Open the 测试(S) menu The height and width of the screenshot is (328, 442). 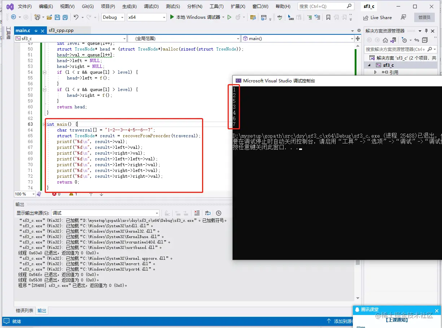coord(173,7)
